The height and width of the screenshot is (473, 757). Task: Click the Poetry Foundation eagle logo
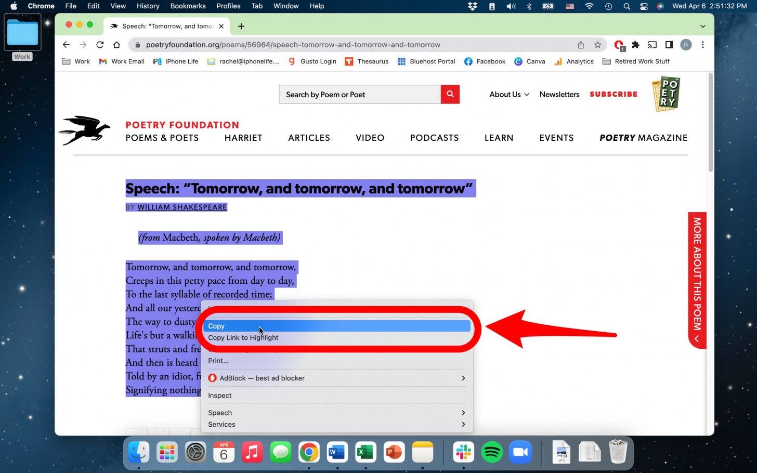[85, 130]
